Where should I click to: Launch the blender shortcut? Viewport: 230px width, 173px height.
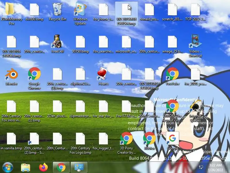11,77
